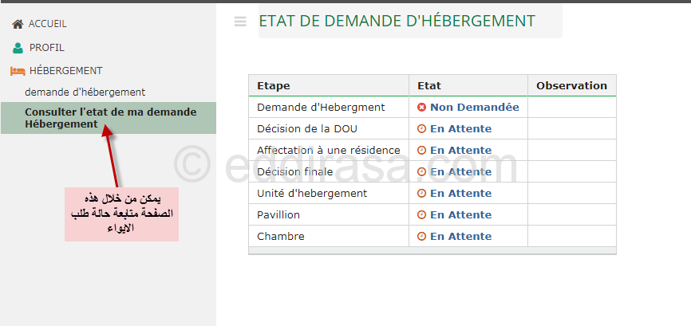
Task: Open the ACCUEIL menu item
Action: (x=48, y=24)
